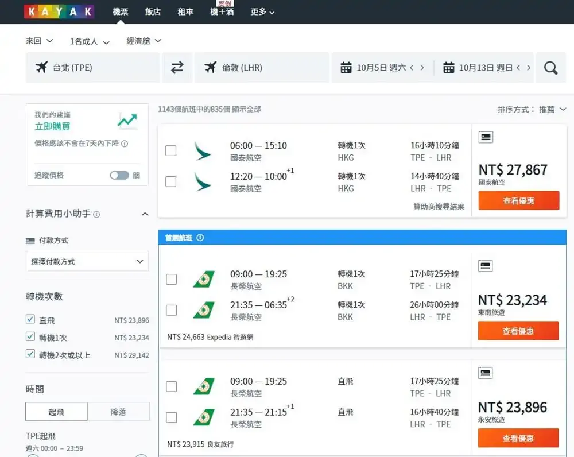The image size is (574, 457).
Task: Open the 經濟艙 cabin class dropdown
Action: point(143,41)
